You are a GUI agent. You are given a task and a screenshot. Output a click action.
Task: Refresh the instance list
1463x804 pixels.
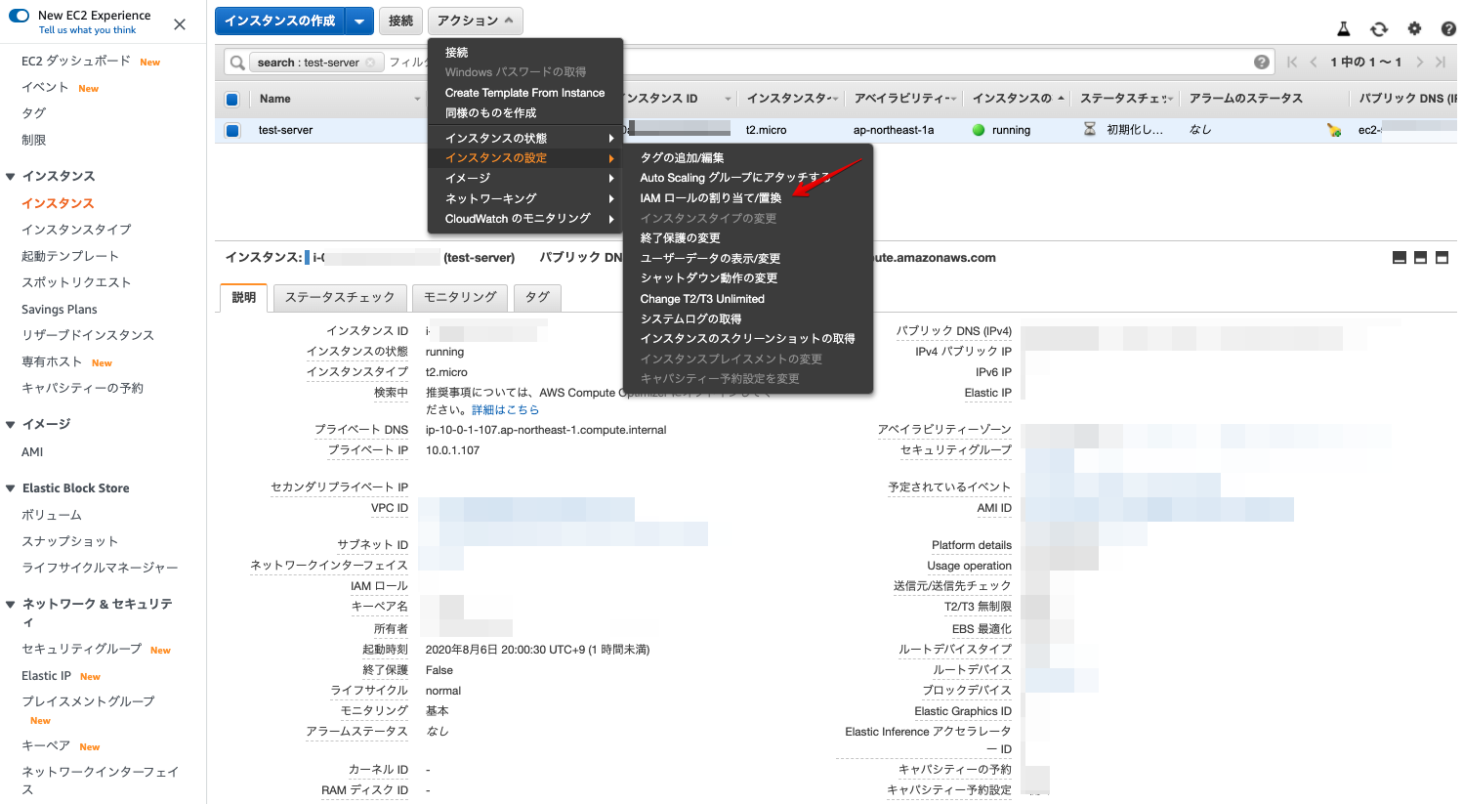[x=1379, y=28]
